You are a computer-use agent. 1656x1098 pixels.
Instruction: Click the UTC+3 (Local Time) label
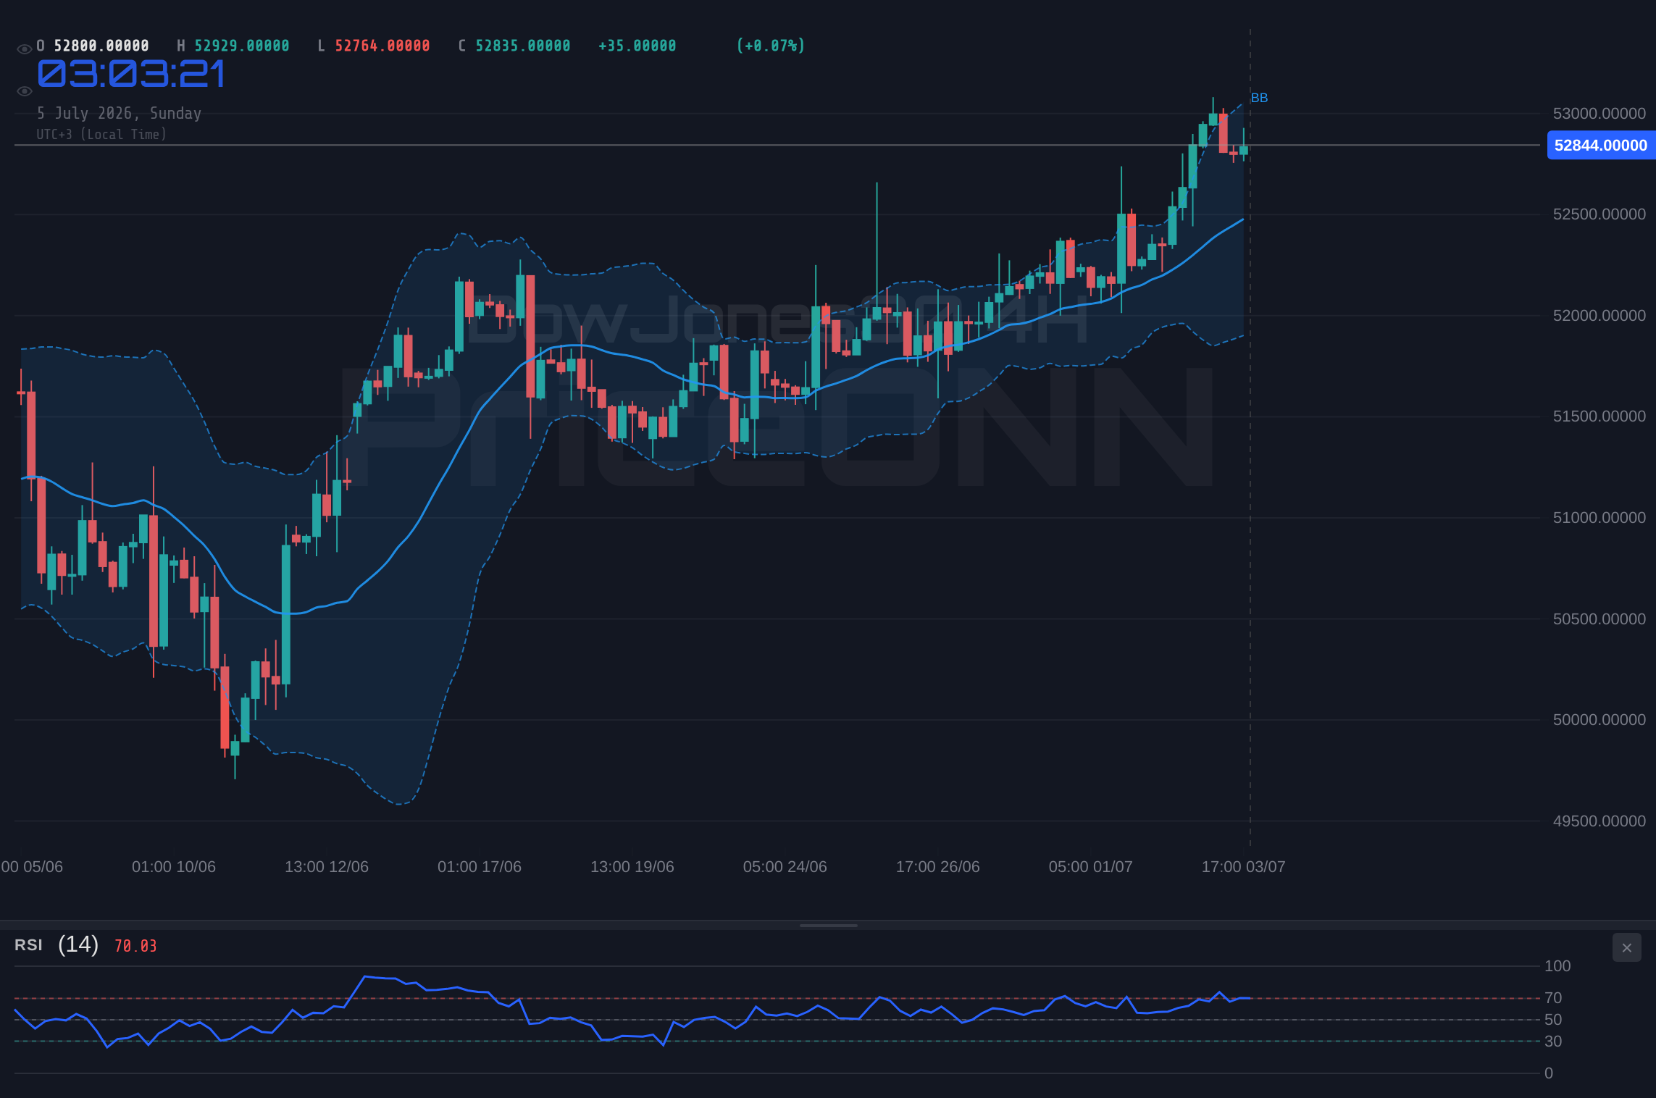[x=102, y=134]
